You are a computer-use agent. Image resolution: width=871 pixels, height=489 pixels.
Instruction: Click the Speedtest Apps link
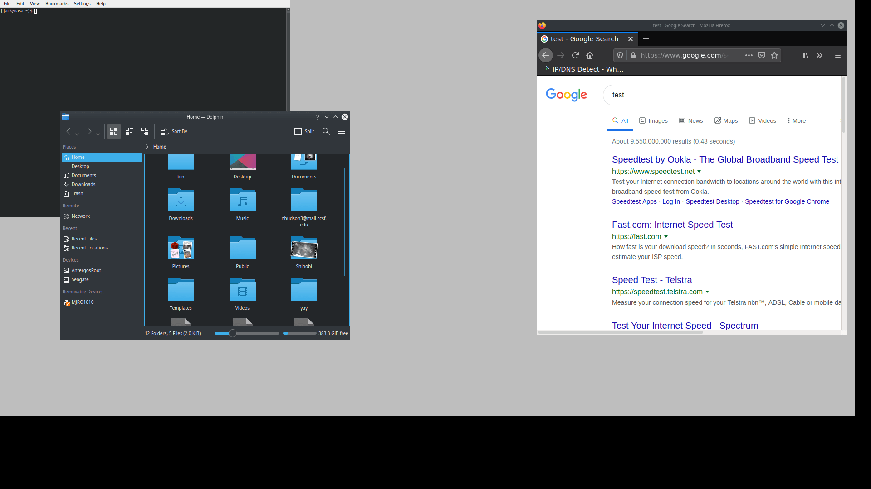[634, 201]
